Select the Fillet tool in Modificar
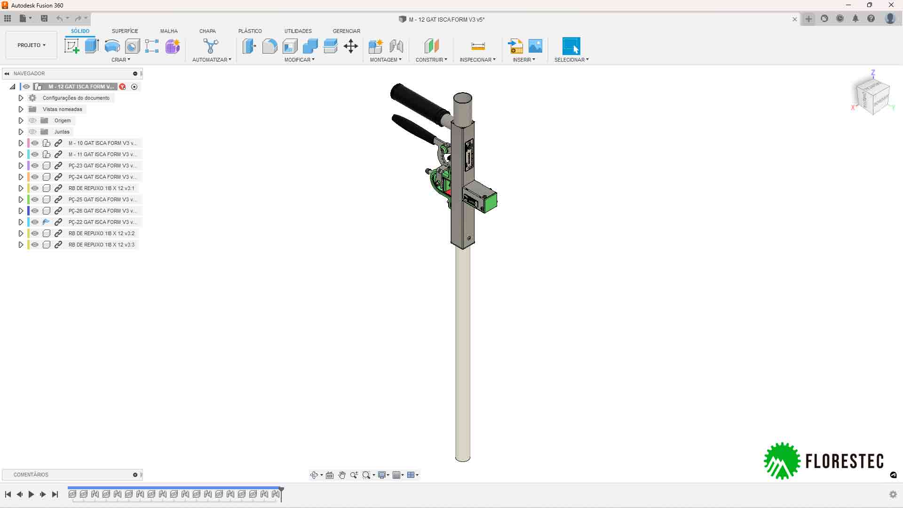903x508 pixels. coord(269,46)
